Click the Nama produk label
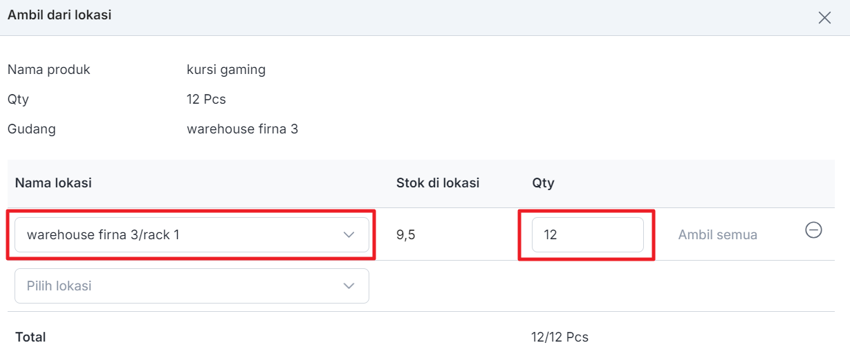850x363 pixels. pyautogui.click(x=49, y=70)
